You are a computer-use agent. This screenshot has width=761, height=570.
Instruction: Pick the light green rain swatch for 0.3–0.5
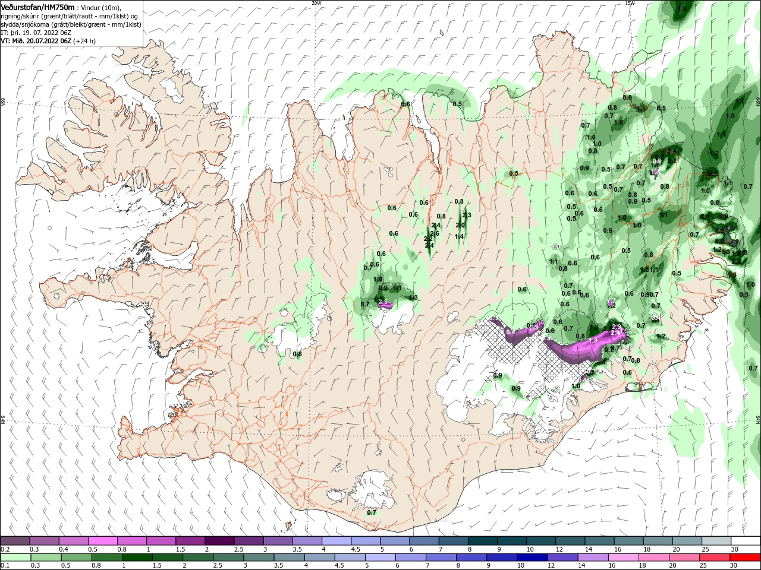click(46, 558)
